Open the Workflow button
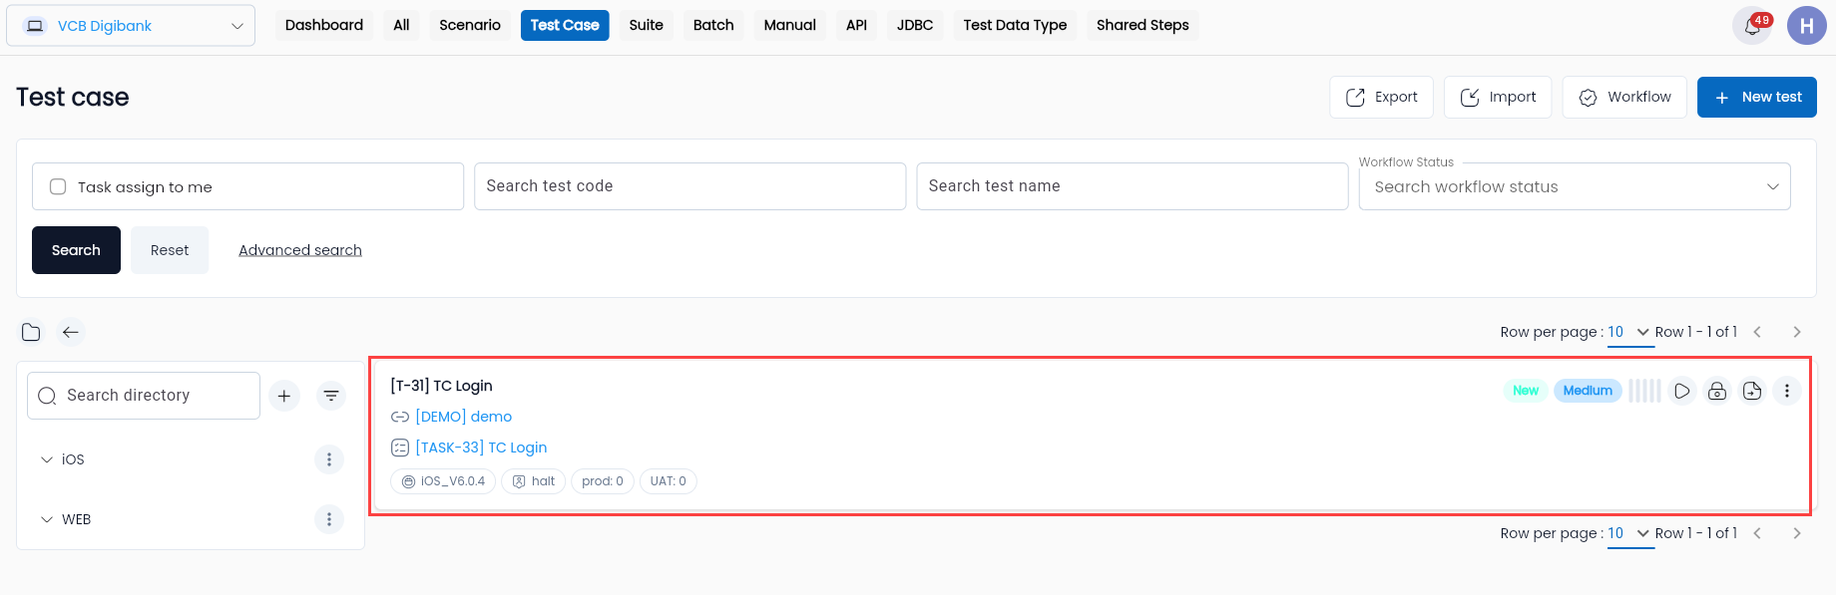The image size is (1836, 595). pyautogui.click(x=1624, y=97)
